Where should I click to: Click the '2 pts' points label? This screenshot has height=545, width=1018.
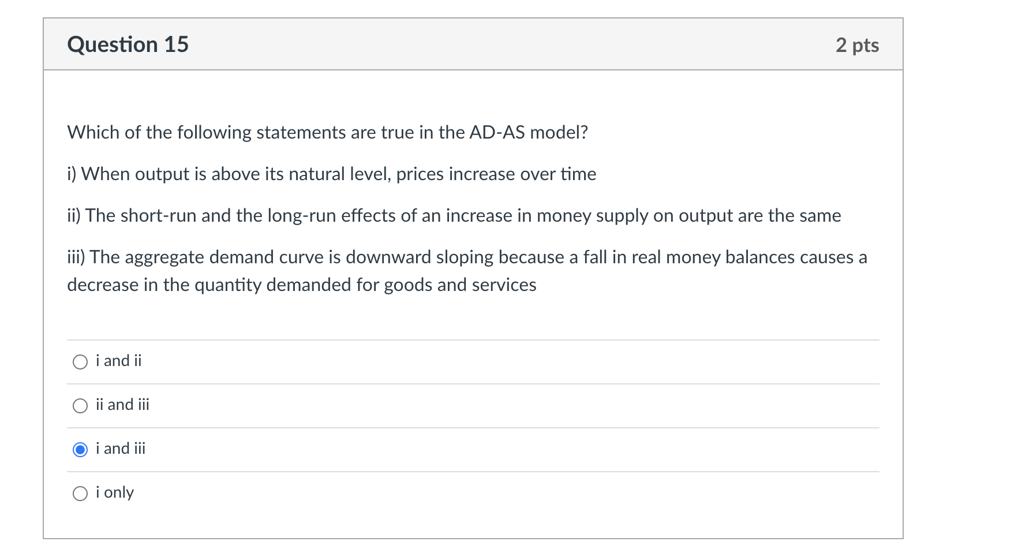point(857,45)
